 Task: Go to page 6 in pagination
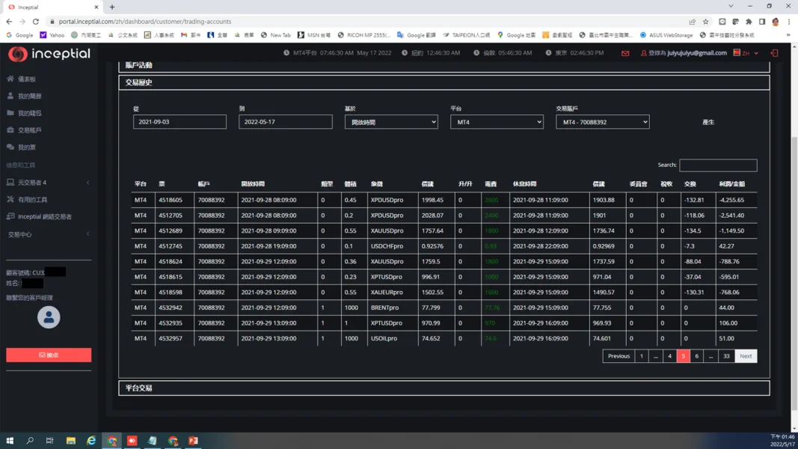[x=696, y=356]
